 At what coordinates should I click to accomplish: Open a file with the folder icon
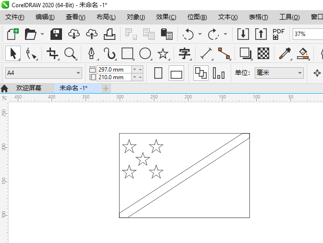pos(30,34)
